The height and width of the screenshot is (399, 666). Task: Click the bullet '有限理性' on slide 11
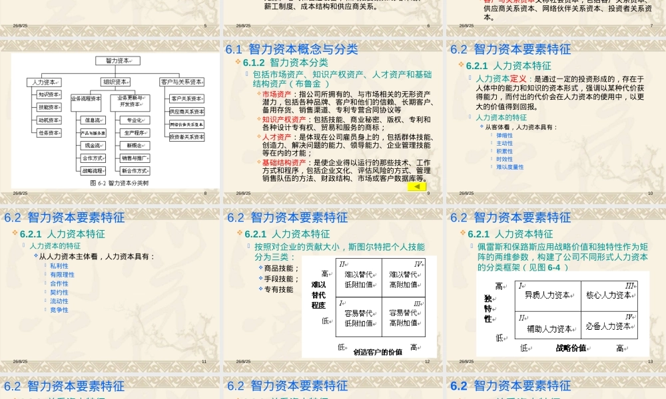pos(62,275)
